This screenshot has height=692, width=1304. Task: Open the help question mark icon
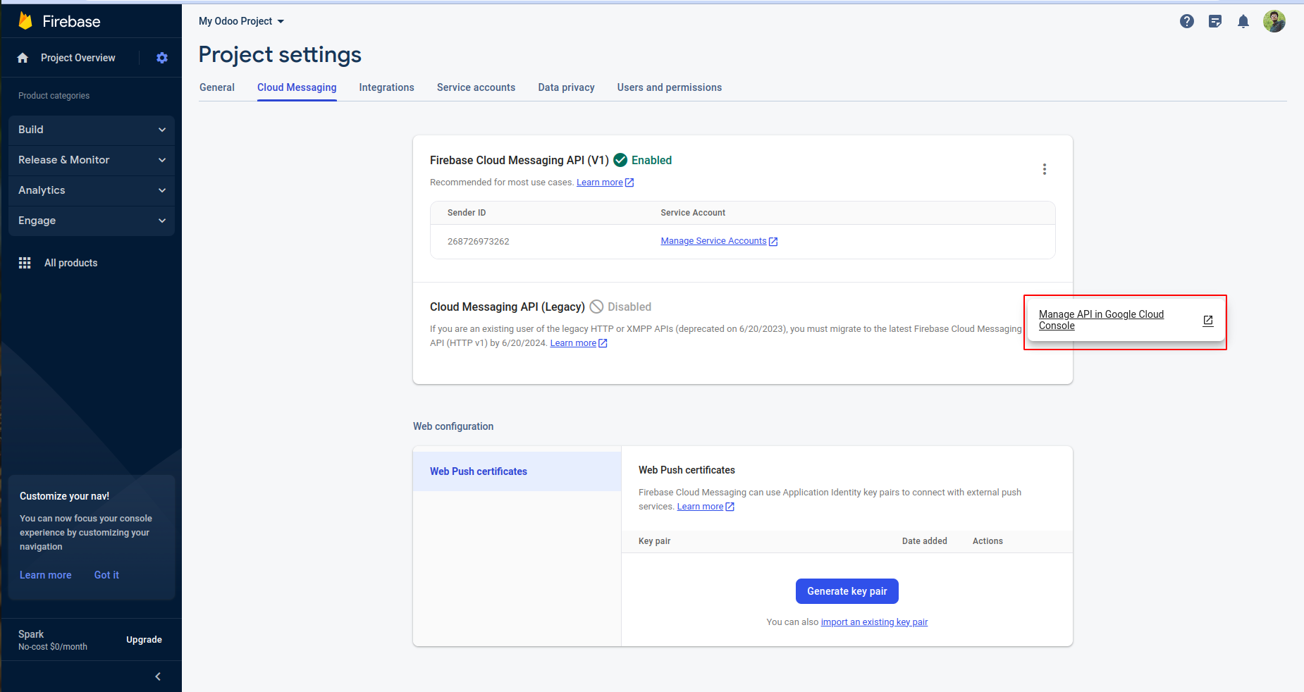[x=1187, y=21]
